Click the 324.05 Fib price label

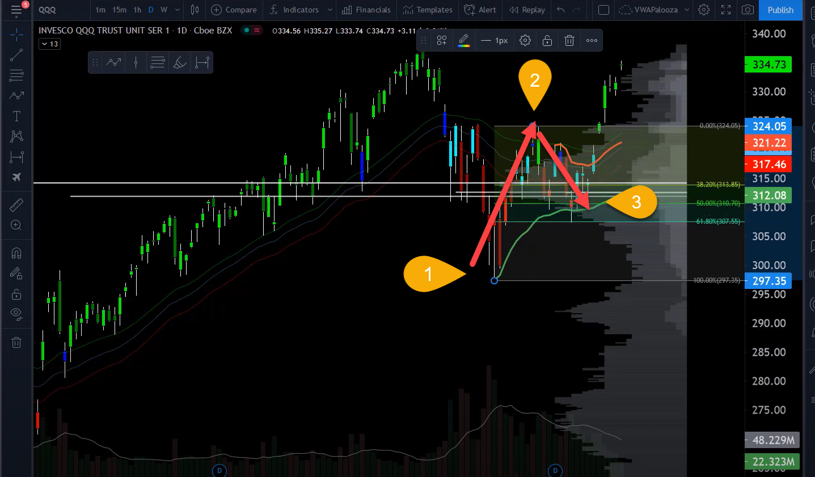pyautogui.click(x=768, y=126)
